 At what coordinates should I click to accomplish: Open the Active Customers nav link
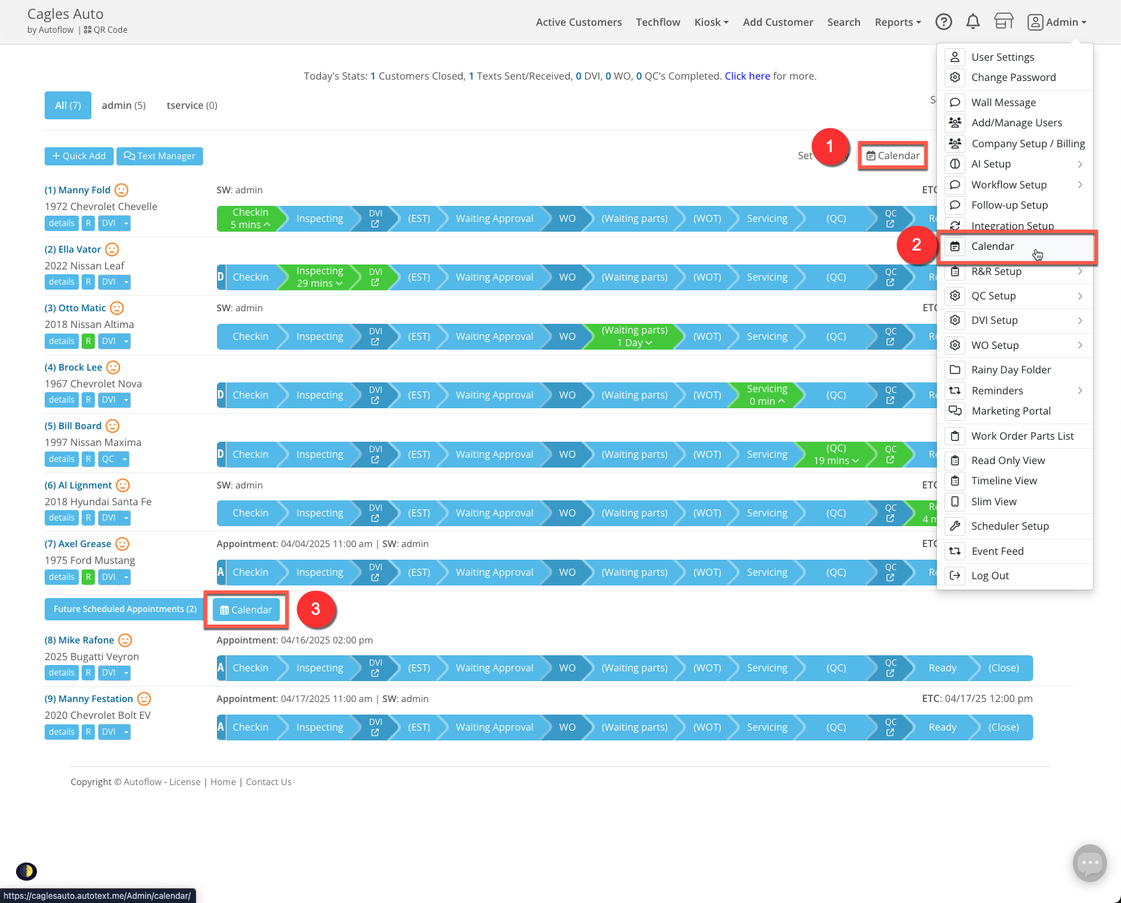tap(579, 22)
